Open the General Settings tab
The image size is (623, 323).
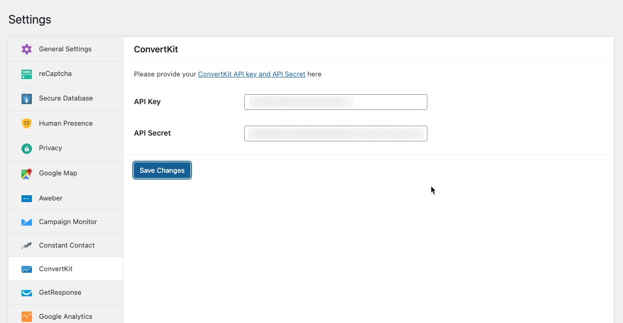(x=65, y=49)
